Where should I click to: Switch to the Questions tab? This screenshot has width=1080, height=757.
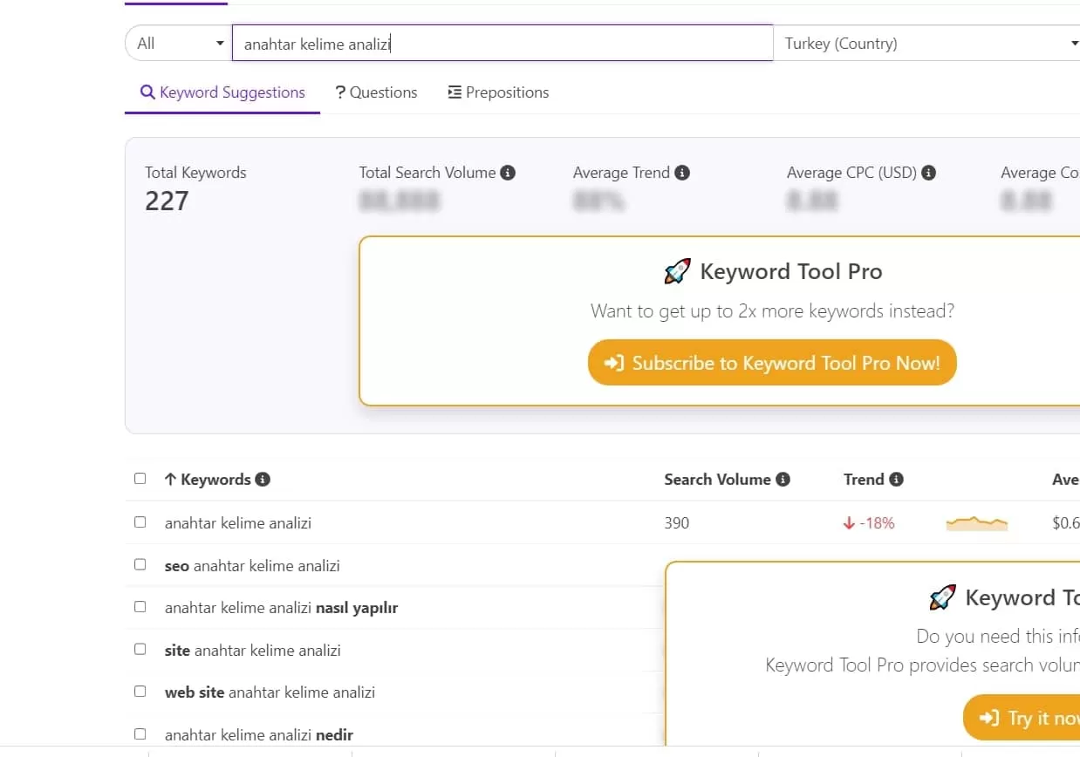(376, 92)
